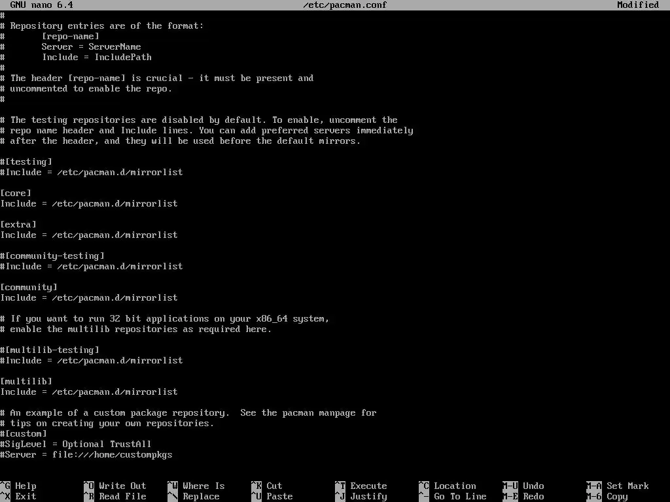670x502 pixels.
Task: Open the ^W Where Is search shortcut
Action: click(196, 486)
